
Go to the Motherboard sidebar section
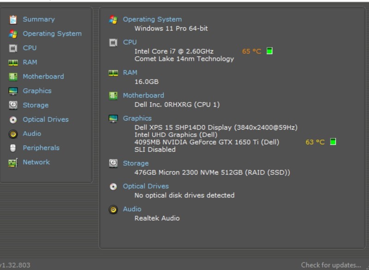click(x=43, y=76)
